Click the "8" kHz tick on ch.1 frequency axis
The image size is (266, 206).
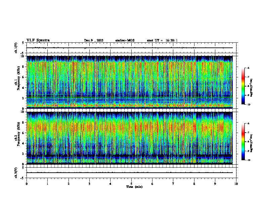tap(24, 67)
